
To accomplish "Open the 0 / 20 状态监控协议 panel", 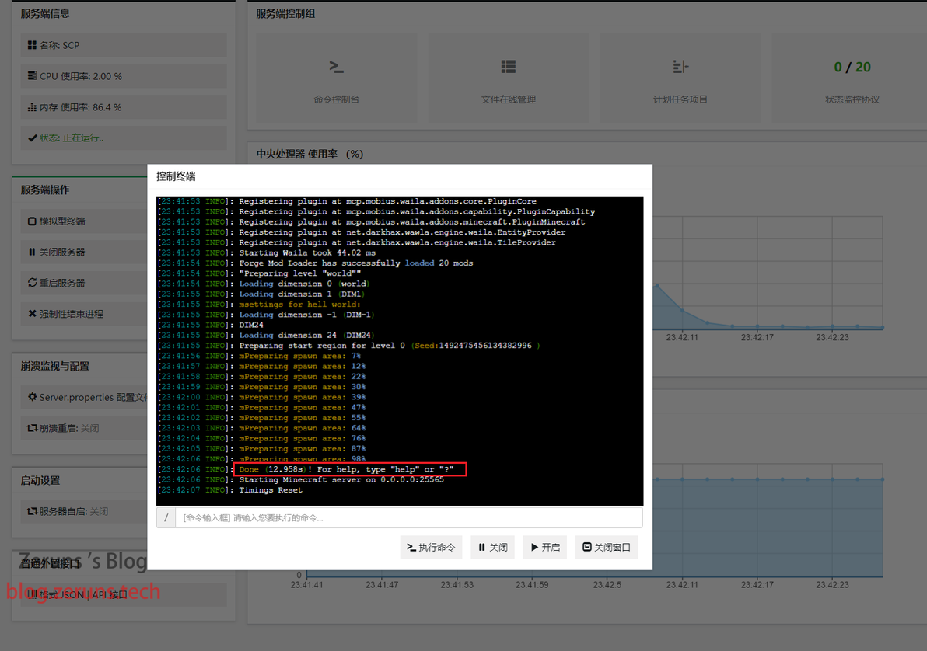I will 852,78.
